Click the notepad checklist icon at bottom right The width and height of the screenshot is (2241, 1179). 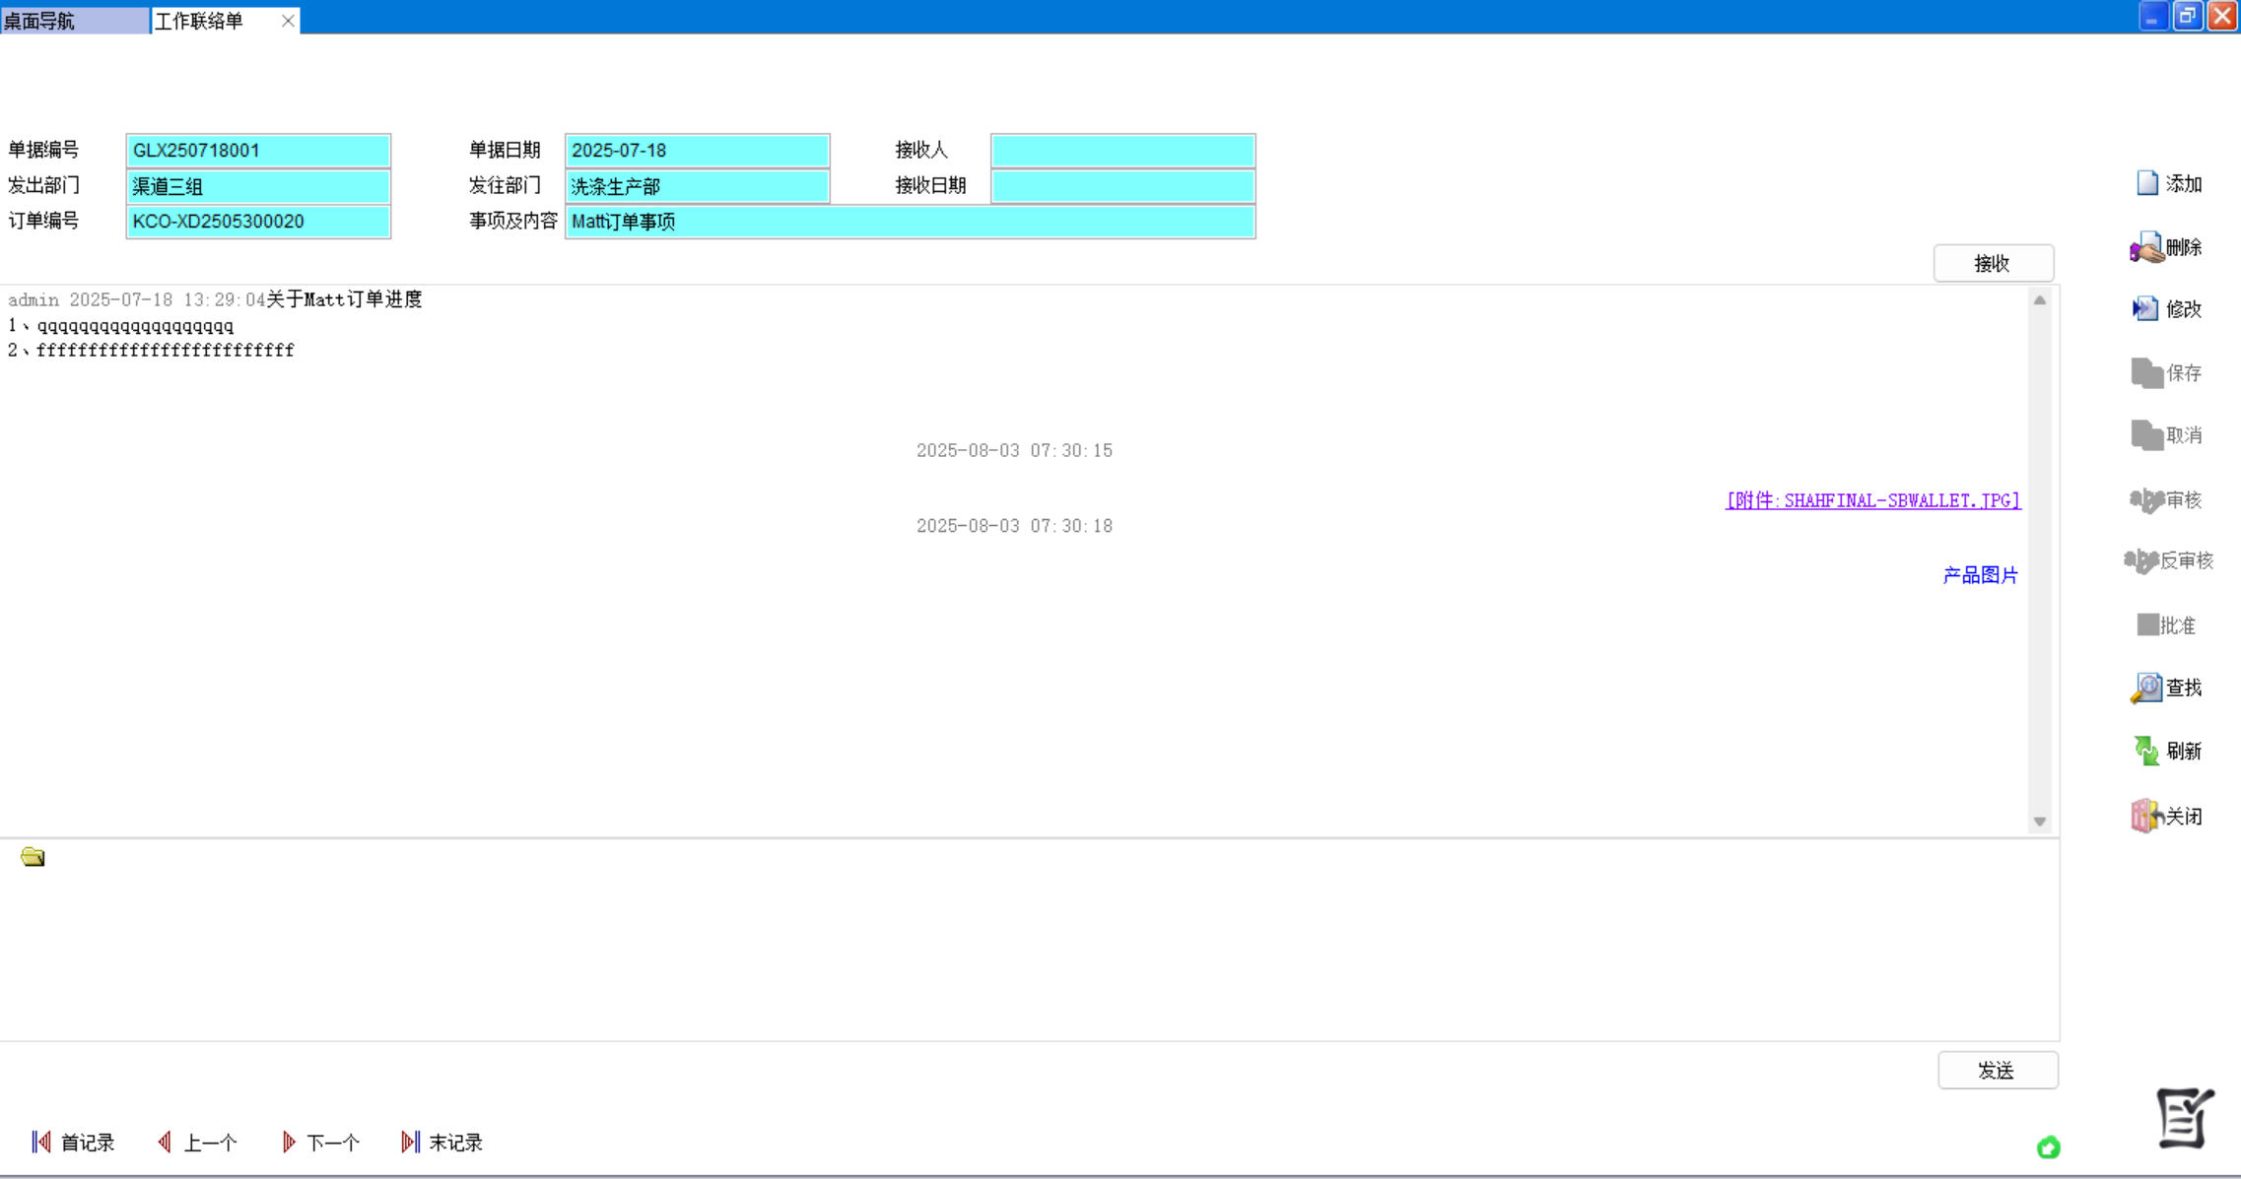tap(2184, 1118)
